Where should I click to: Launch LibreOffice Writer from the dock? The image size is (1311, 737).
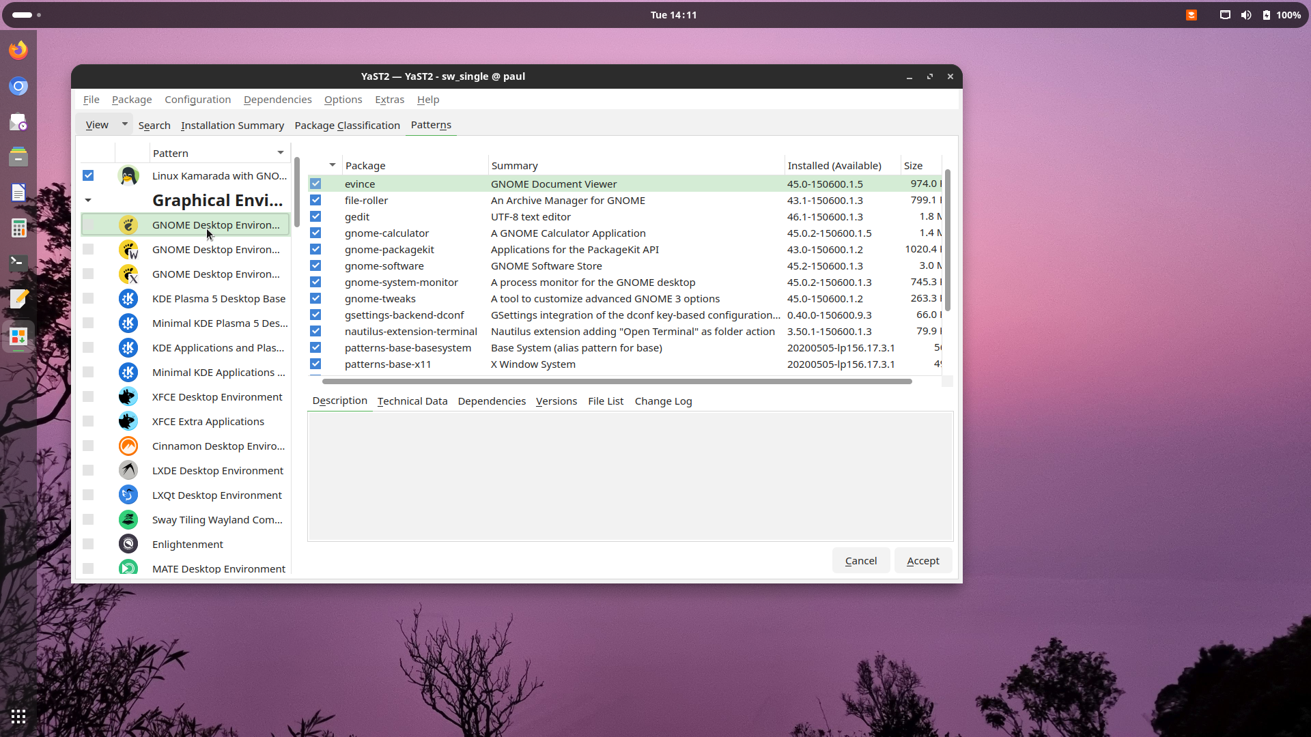click(x=18, y=192)
